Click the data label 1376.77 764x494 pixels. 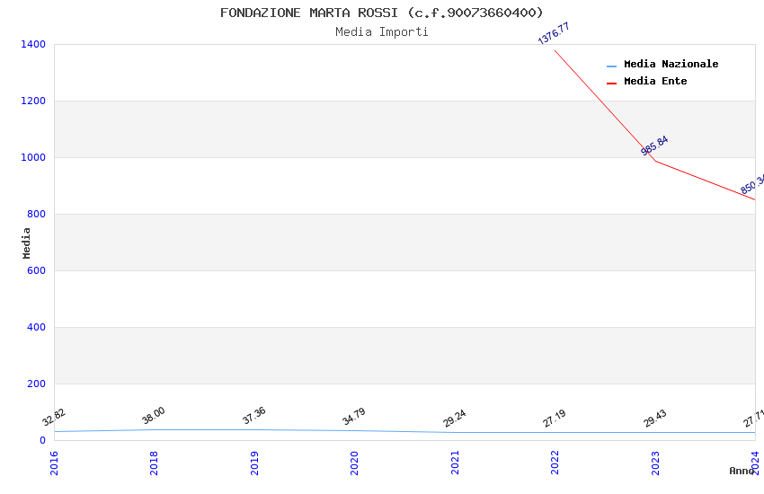(x=554, y=33)
